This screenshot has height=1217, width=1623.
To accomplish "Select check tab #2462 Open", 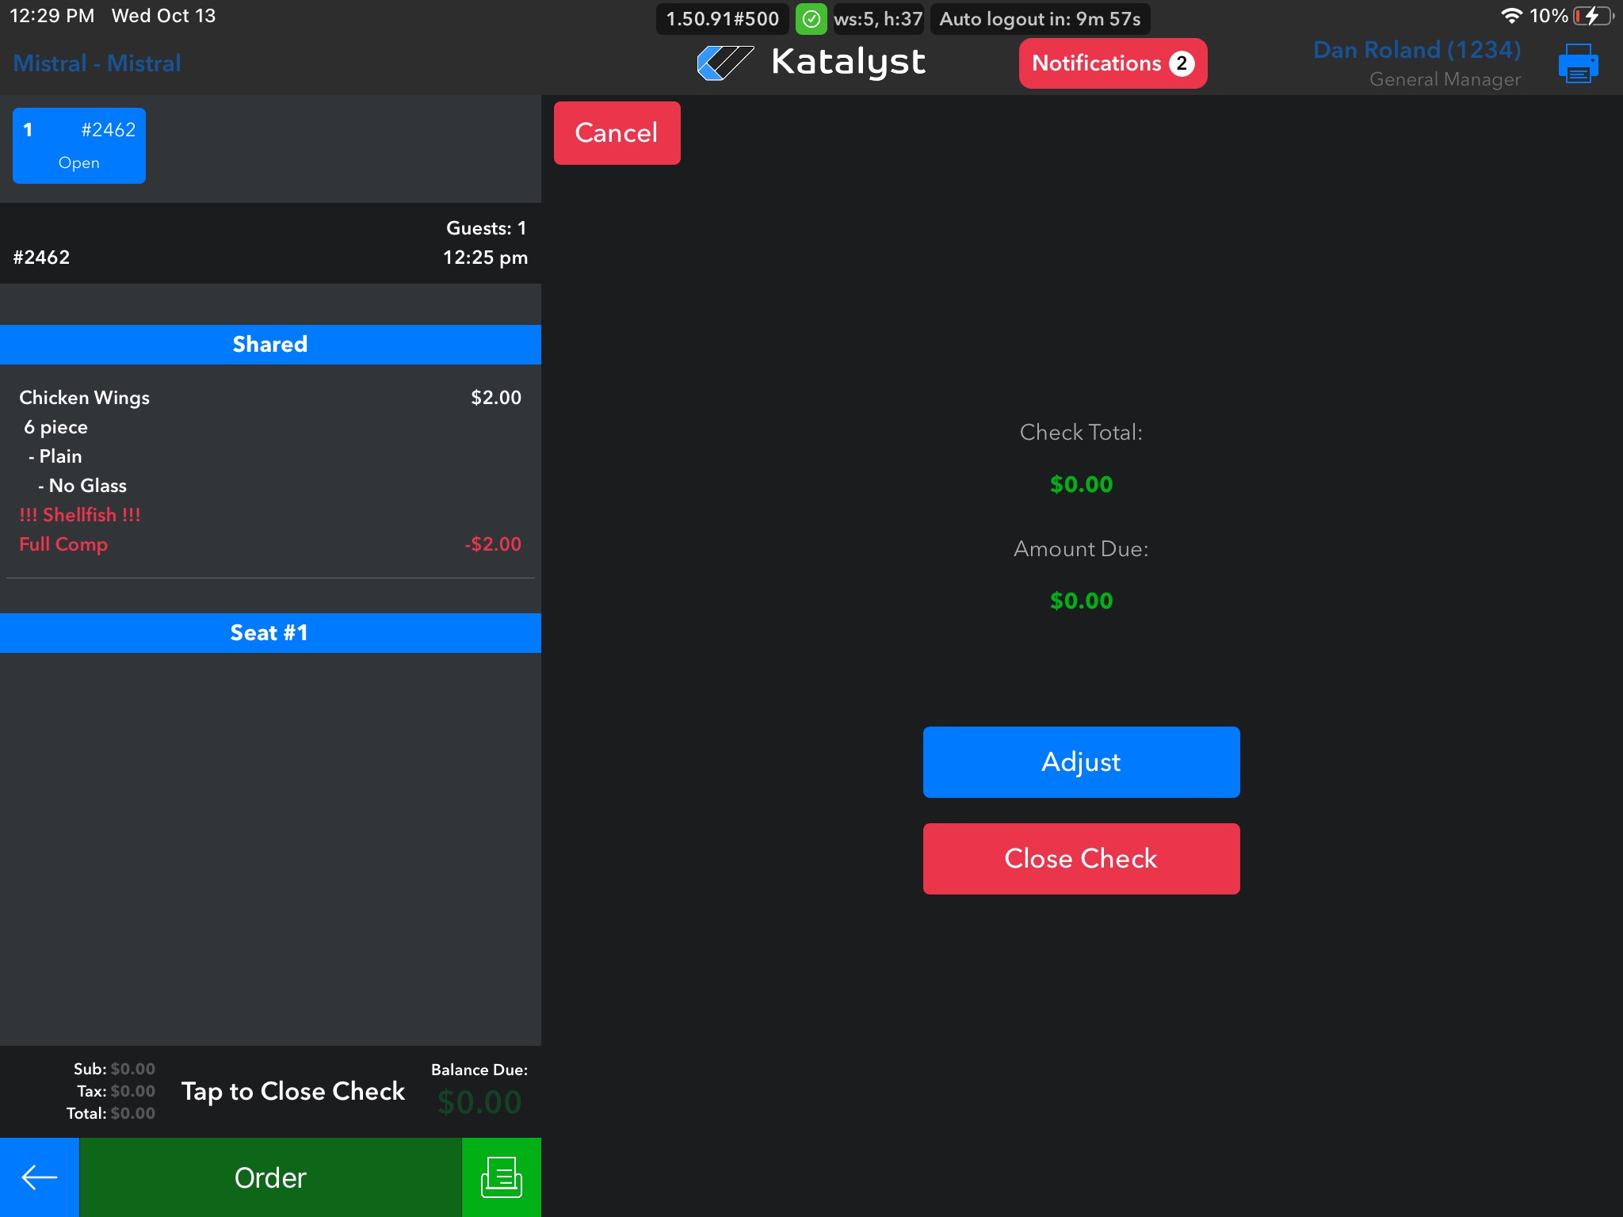I will point(79,146).
